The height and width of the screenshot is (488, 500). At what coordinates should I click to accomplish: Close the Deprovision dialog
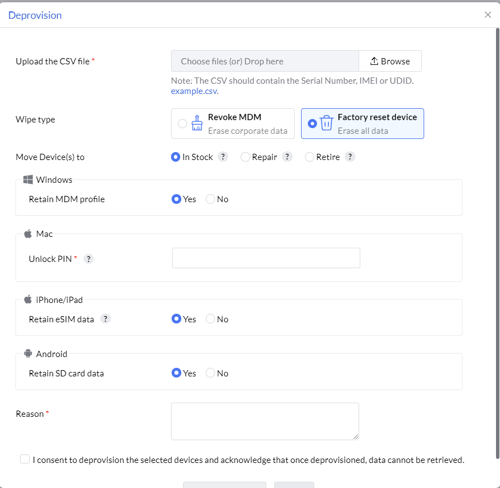click(488, 15)
